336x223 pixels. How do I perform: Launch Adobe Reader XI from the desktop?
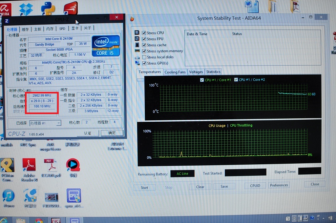pyautogui.click(x=29, y=165)
